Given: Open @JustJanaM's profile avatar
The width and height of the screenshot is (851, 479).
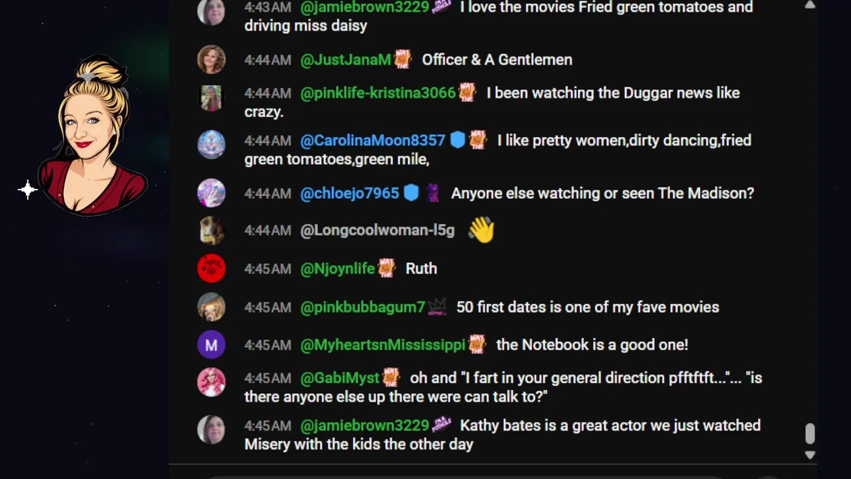Looking at the screenshot, I should tap(211, 59).
